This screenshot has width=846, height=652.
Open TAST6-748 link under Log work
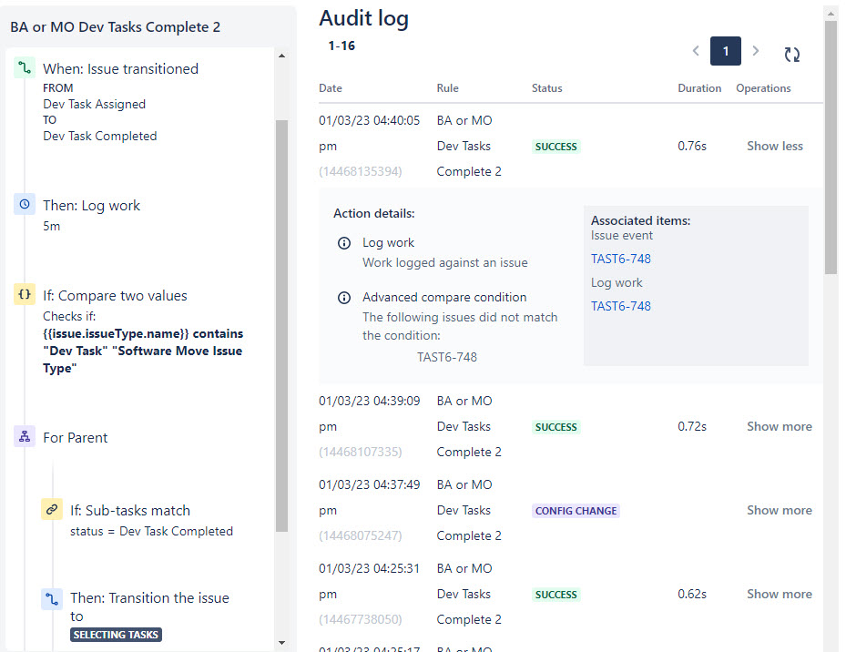pyautogui.click(x=621, y=306)
